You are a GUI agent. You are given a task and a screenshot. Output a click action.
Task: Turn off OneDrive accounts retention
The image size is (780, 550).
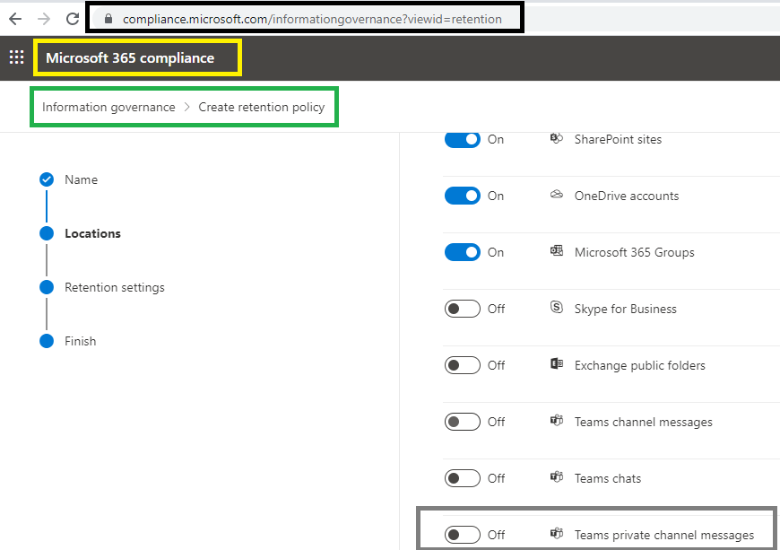[x=462, y=196]
